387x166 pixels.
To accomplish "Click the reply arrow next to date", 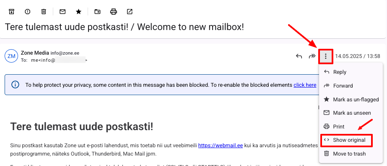I will coord(299,56).
